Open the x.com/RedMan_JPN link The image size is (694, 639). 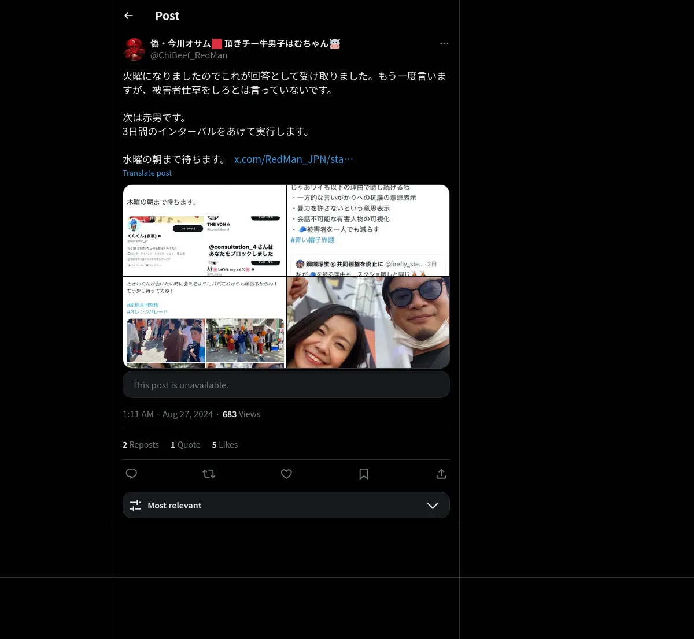click(293, 159)
